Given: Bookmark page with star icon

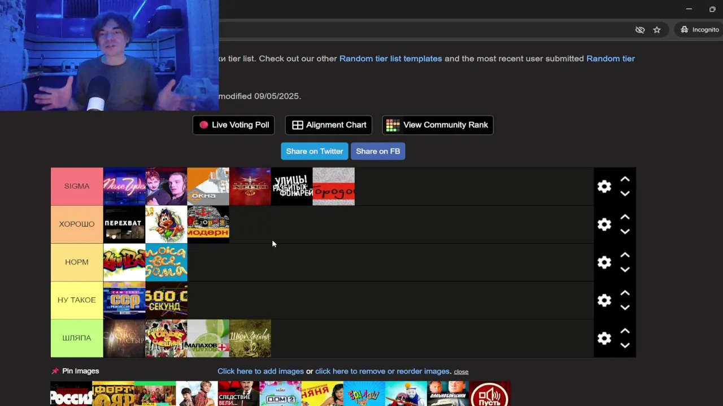Looking at the screenshot, I should pos(657,30).
